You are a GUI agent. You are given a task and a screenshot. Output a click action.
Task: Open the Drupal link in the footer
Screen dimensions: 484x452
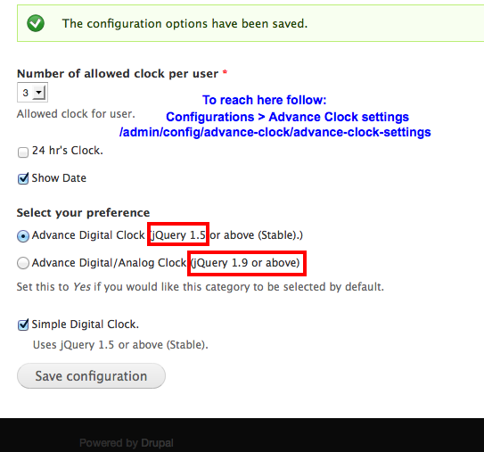(157, 443)
